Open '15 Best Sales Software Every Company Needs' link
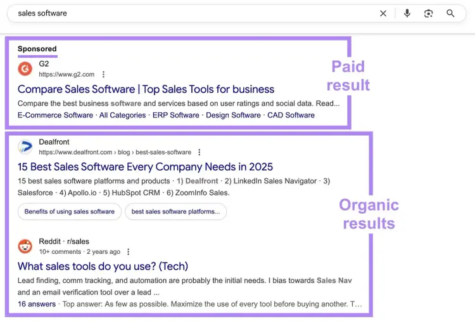The width and height of the screenshot is (475, 321). (145, 167)
